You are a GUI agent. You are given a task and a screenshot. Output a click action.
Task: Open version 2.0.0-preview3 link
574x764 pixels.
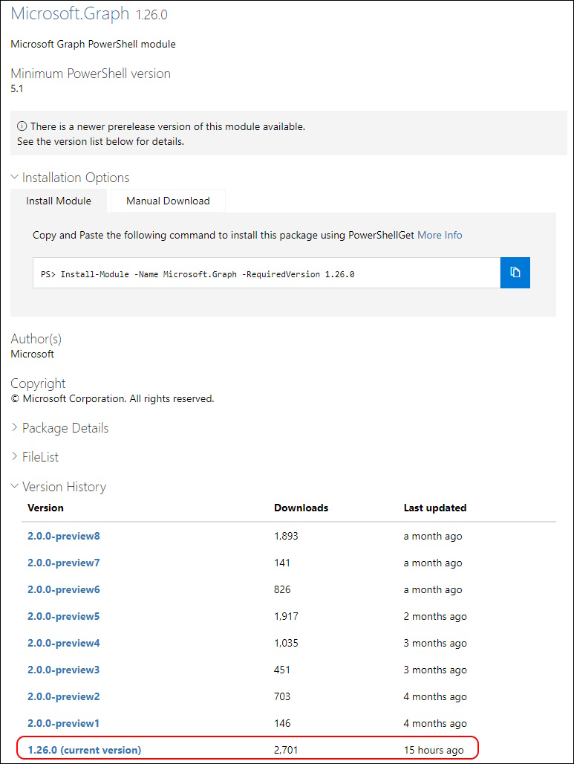tap(64, 670)
